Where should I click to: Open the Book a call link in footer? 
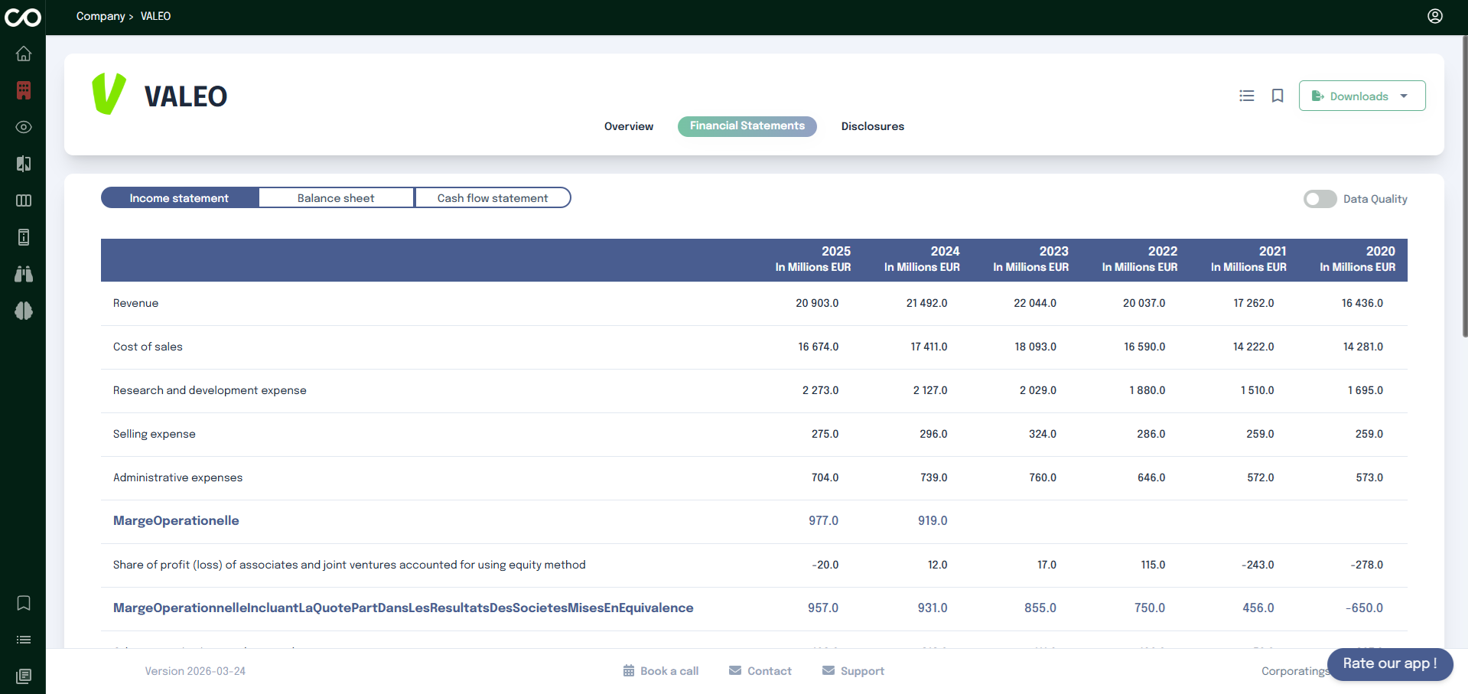tap(660, 670)
